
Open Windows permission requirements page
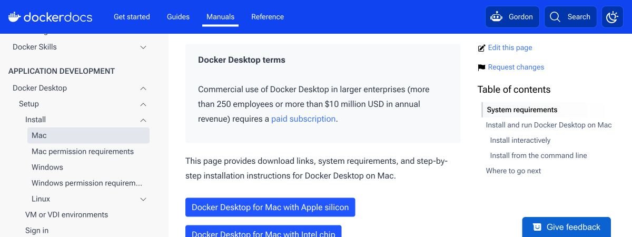click(87, 183)
